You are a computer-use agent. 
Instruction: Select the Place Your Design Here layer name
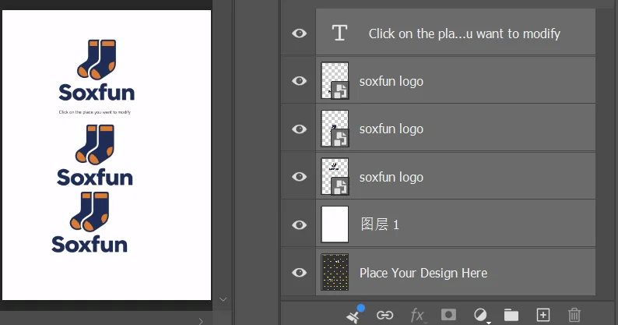point(423,273)
